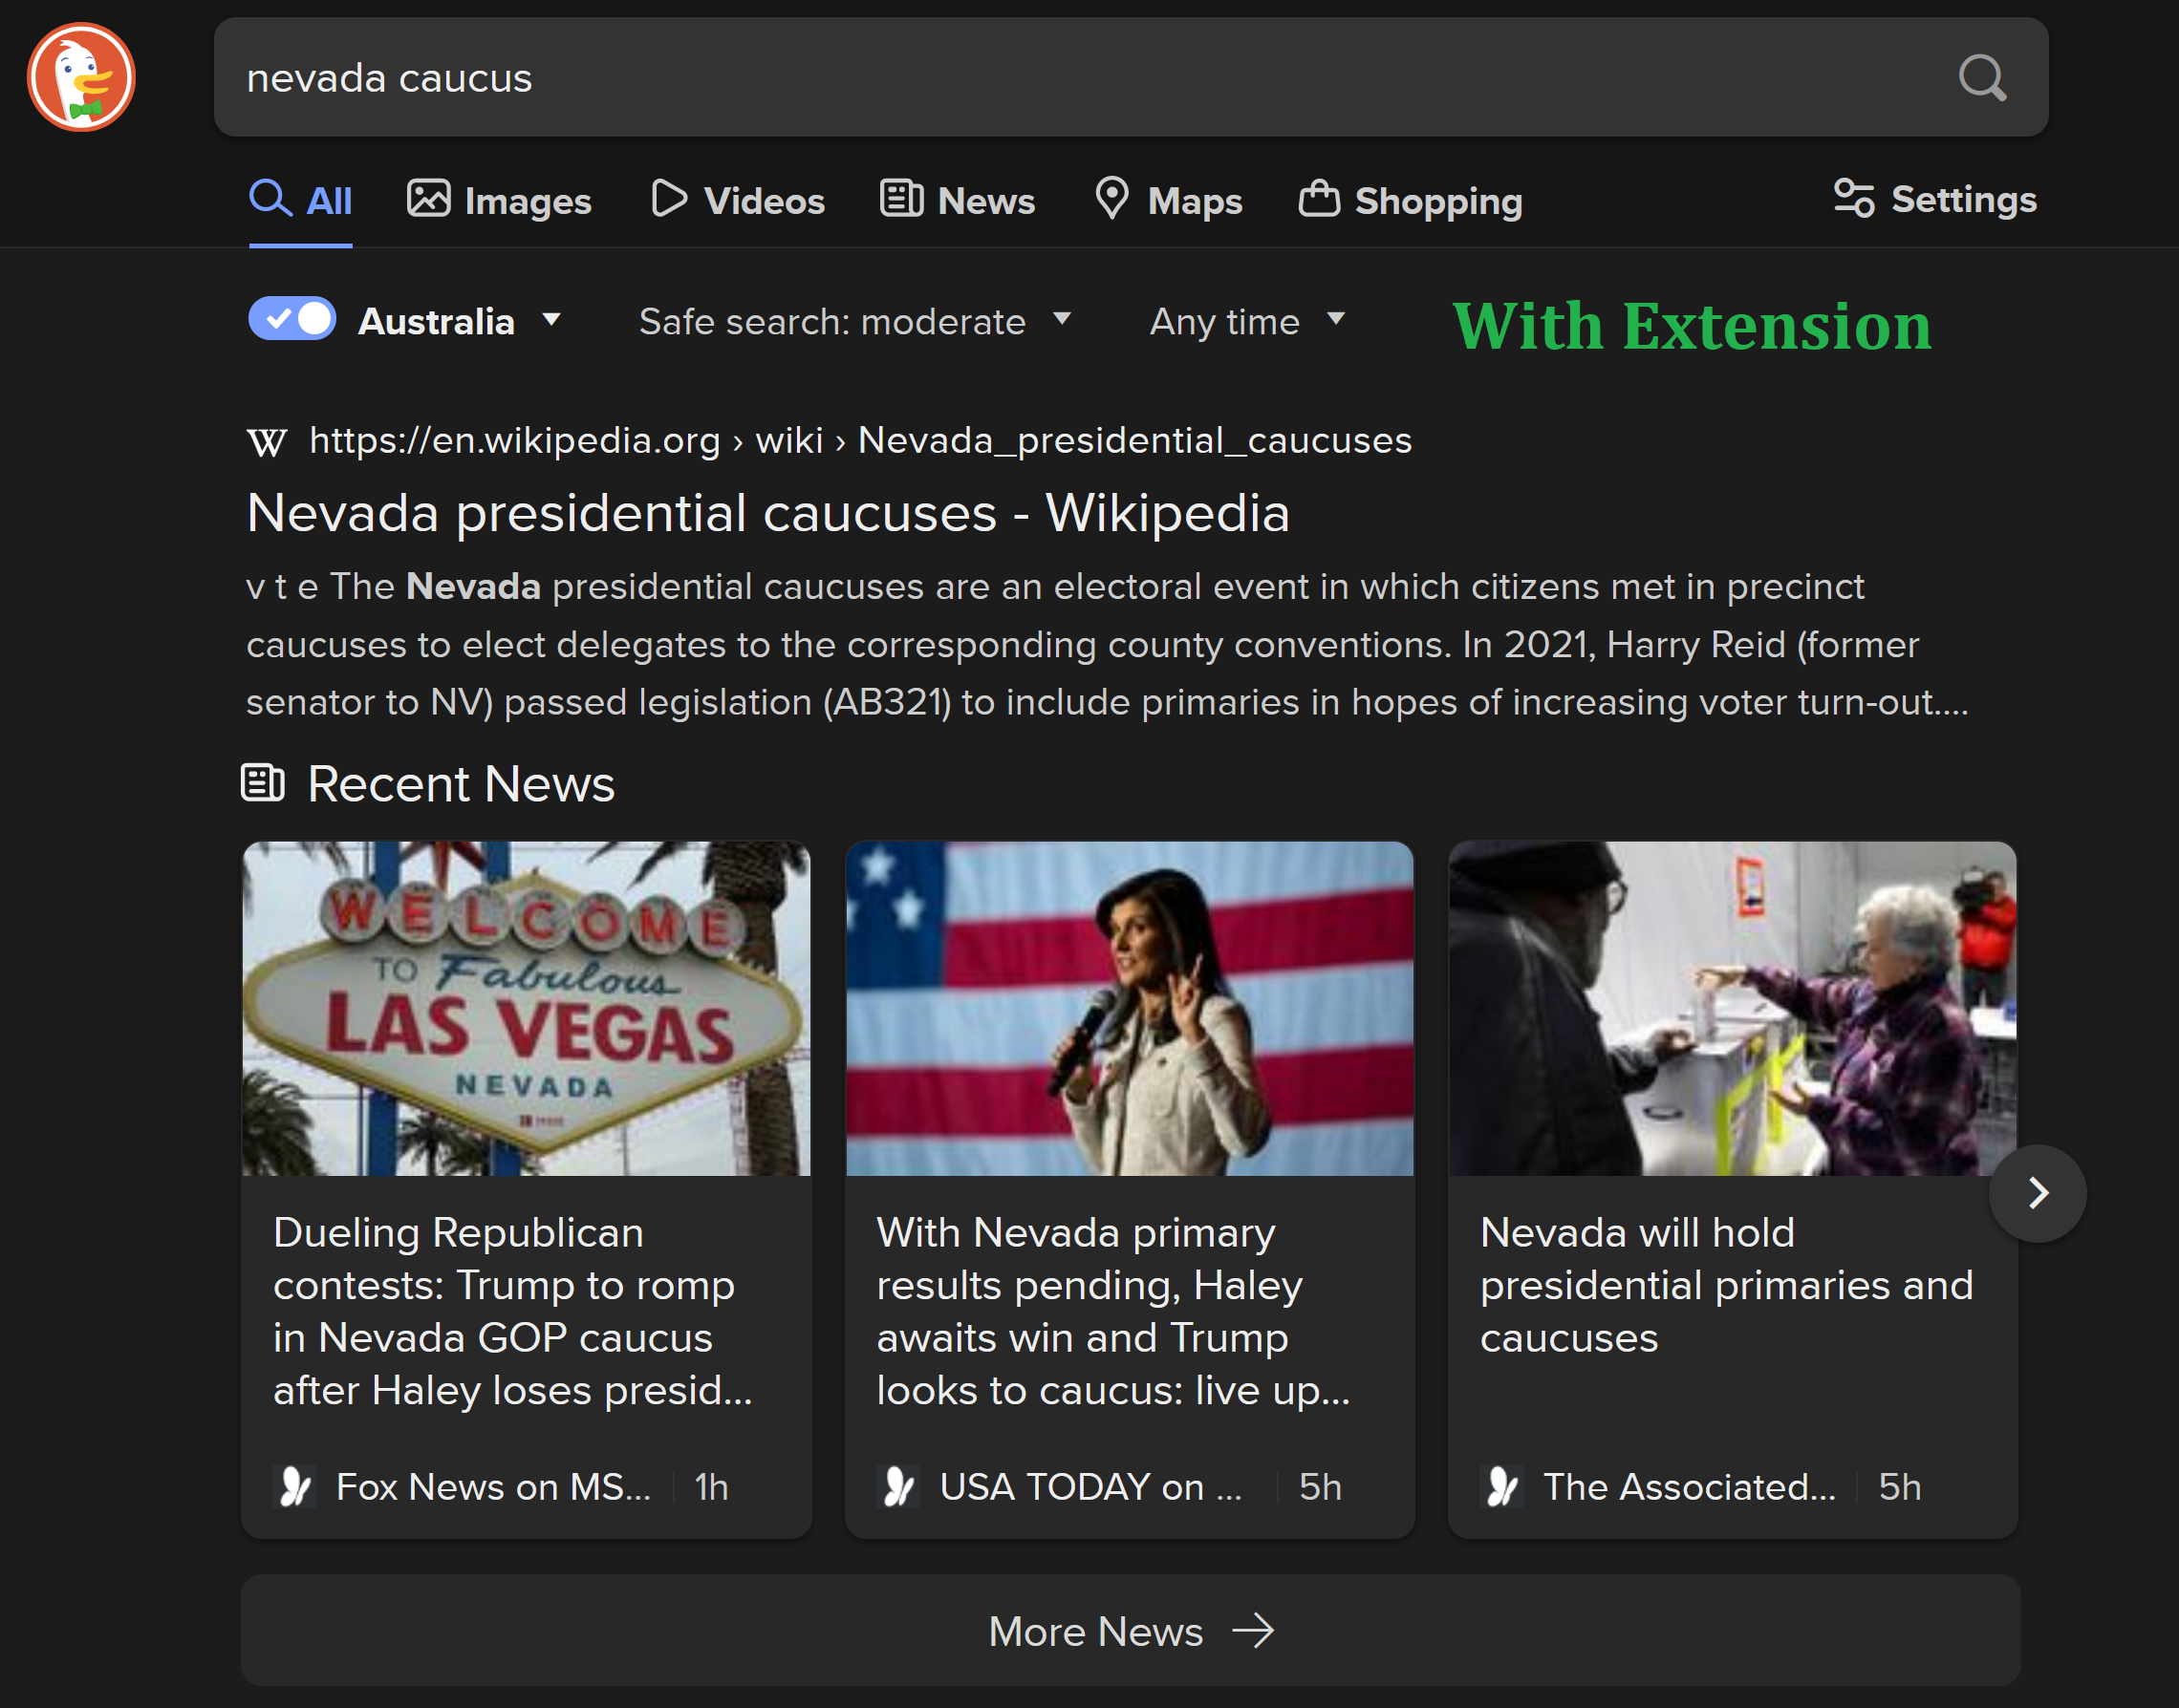Click the newspaper icon next to Recent News
This screenshot has width=2179, height=1708.
(x=263, y=783)
